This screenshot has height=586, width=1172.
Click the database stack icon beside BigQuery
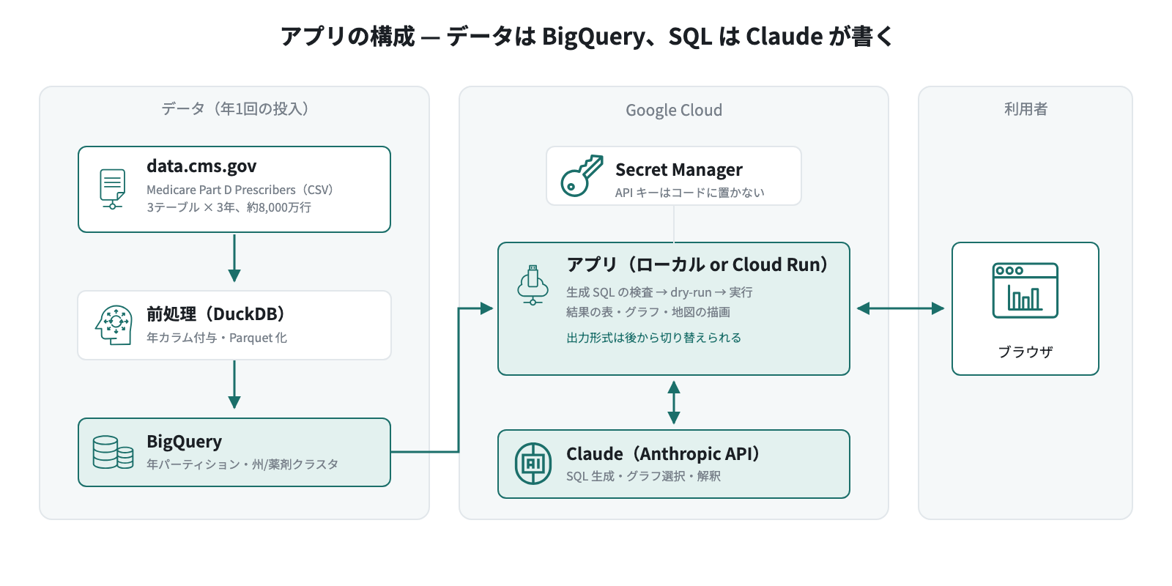(x=113, y=452)
